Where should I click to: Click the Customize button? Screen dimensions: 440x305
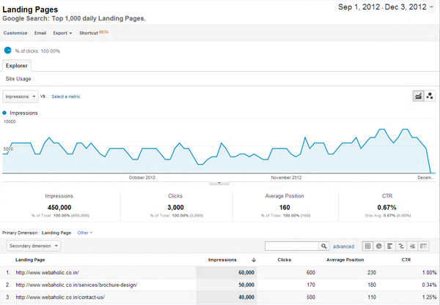click(15, 33)
